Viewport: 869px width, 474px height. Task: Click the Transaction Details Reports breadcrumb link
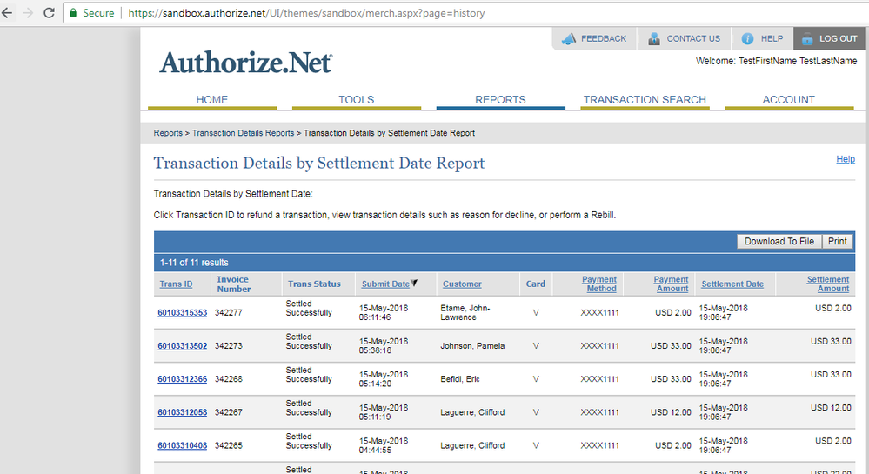point(243,133)
